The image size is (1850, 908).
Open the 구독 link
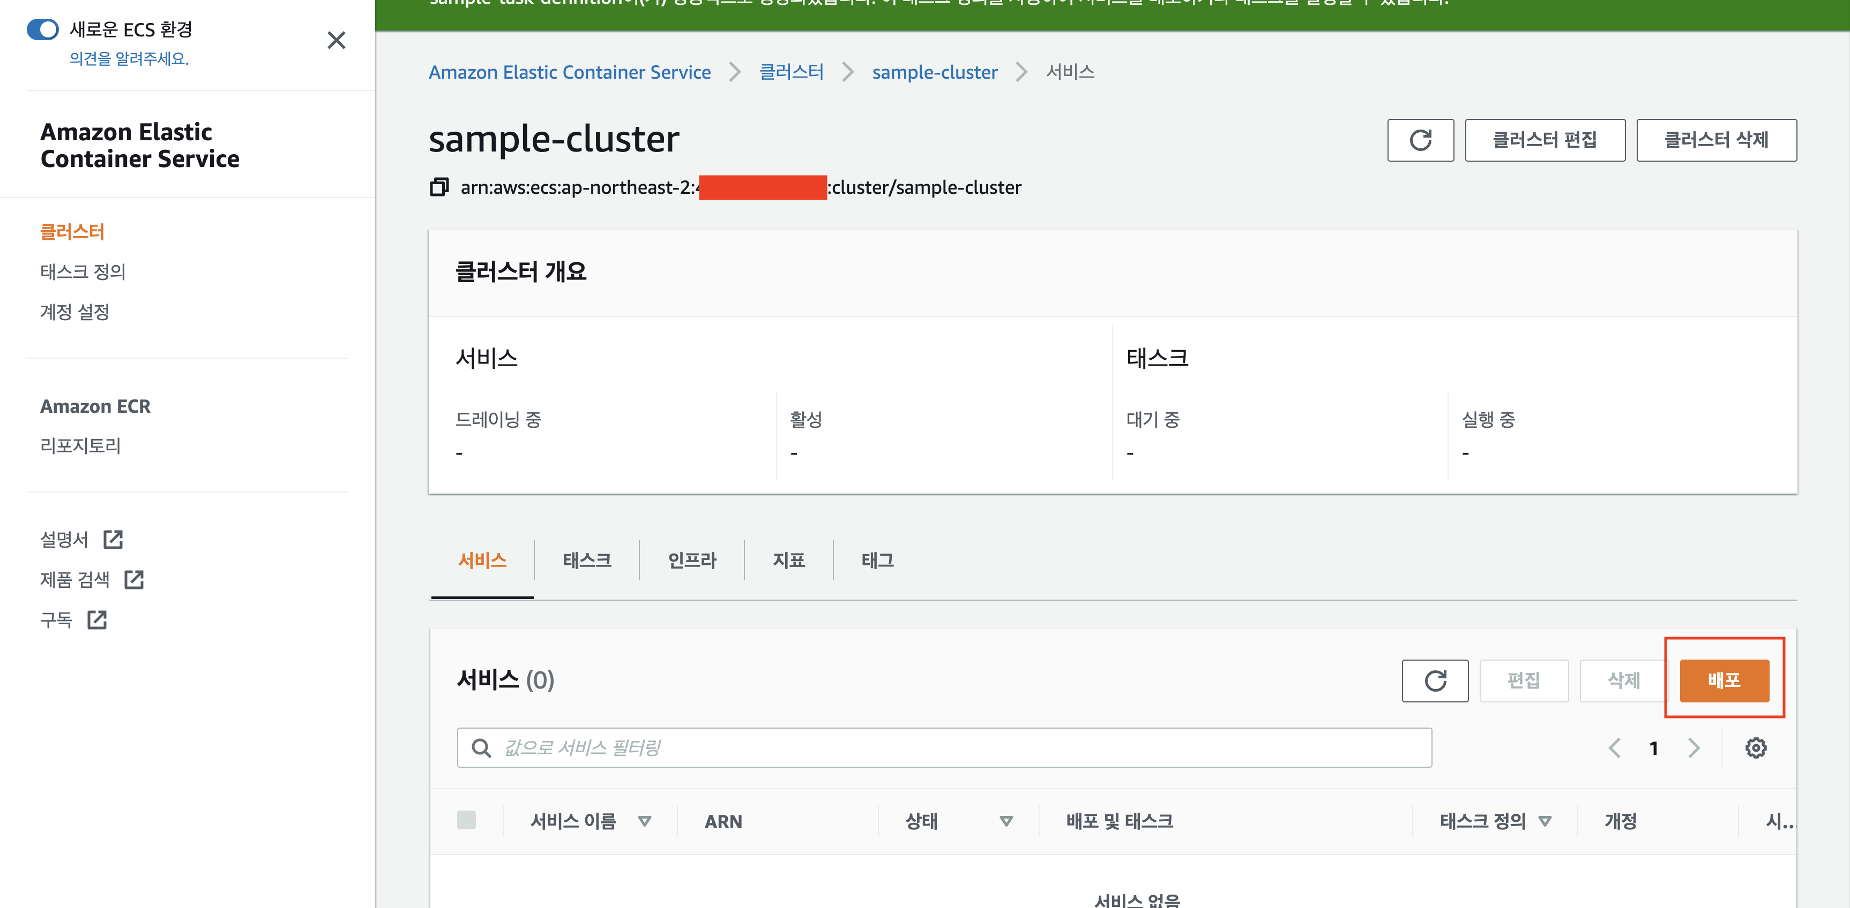[x=56, y=619]
